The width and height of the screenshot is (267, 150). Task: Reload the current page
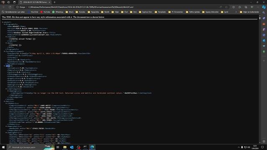coord(10,7)
